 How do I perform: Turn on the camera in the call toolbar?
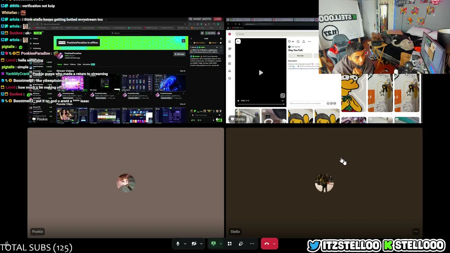[x=194, y=244]
